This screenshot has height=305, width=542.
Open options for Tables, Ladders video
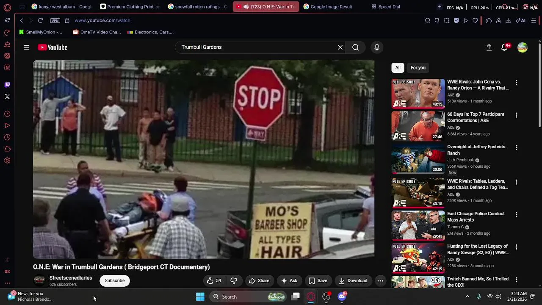(516, 182)
